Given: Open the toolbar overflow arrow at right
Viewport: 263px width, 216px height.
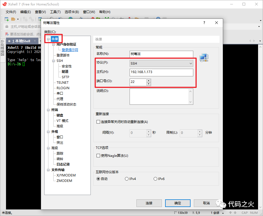Looking at the screenshot, I should 261,20.
